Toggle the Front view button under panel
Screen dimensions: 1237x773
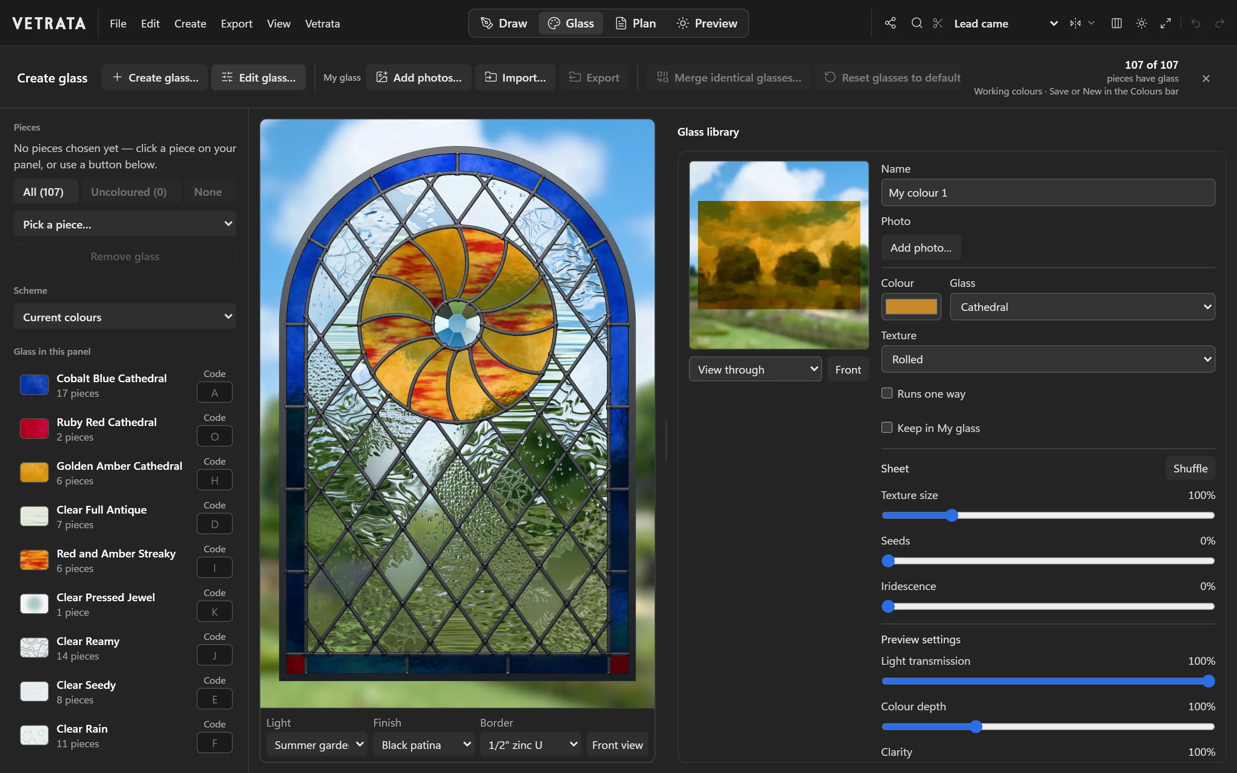click(618, 745)
